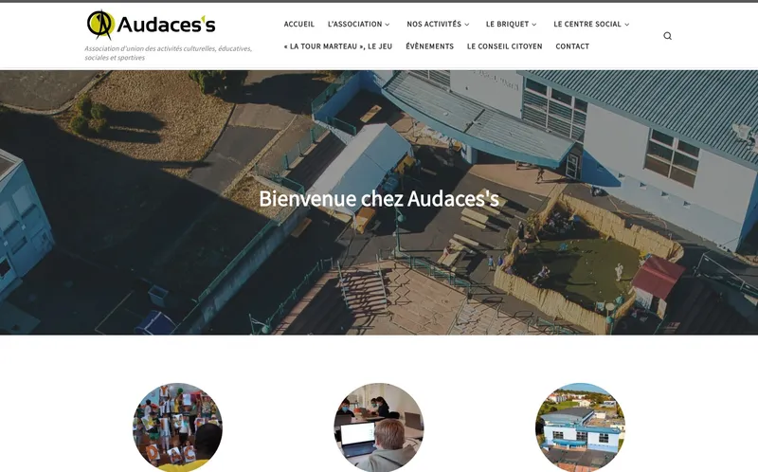This screenshot has width=758, height=472.
Task: Click the Bienvenue chez Audaces's banner heading
Action: (x=378, y=199)
